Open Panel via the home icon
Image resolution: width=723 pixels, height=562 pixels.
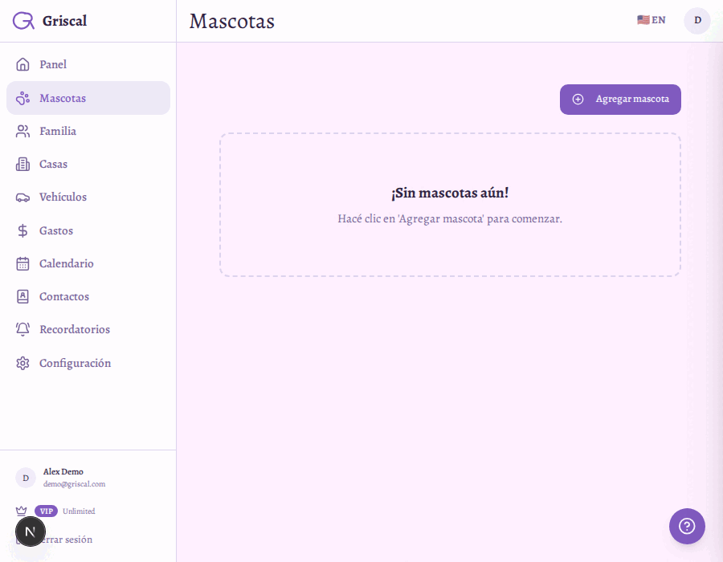coord(22,65)
